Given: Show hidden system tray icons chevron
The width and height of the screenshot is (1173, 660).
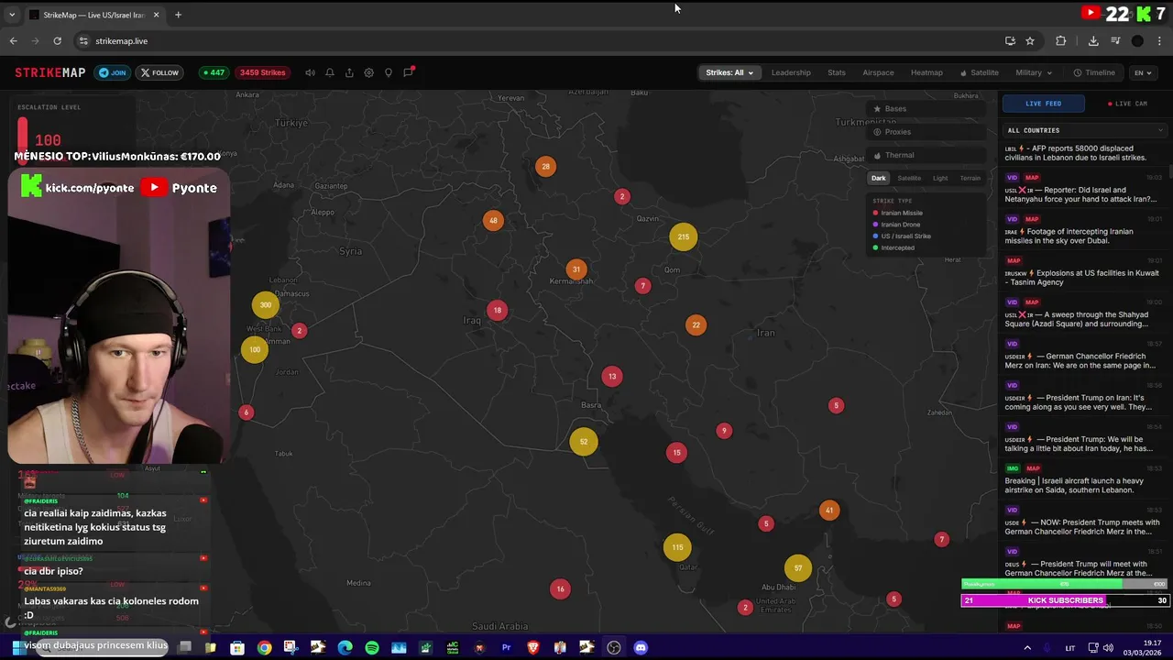Looking at the screenshot, I should [x=1027, y=647].
